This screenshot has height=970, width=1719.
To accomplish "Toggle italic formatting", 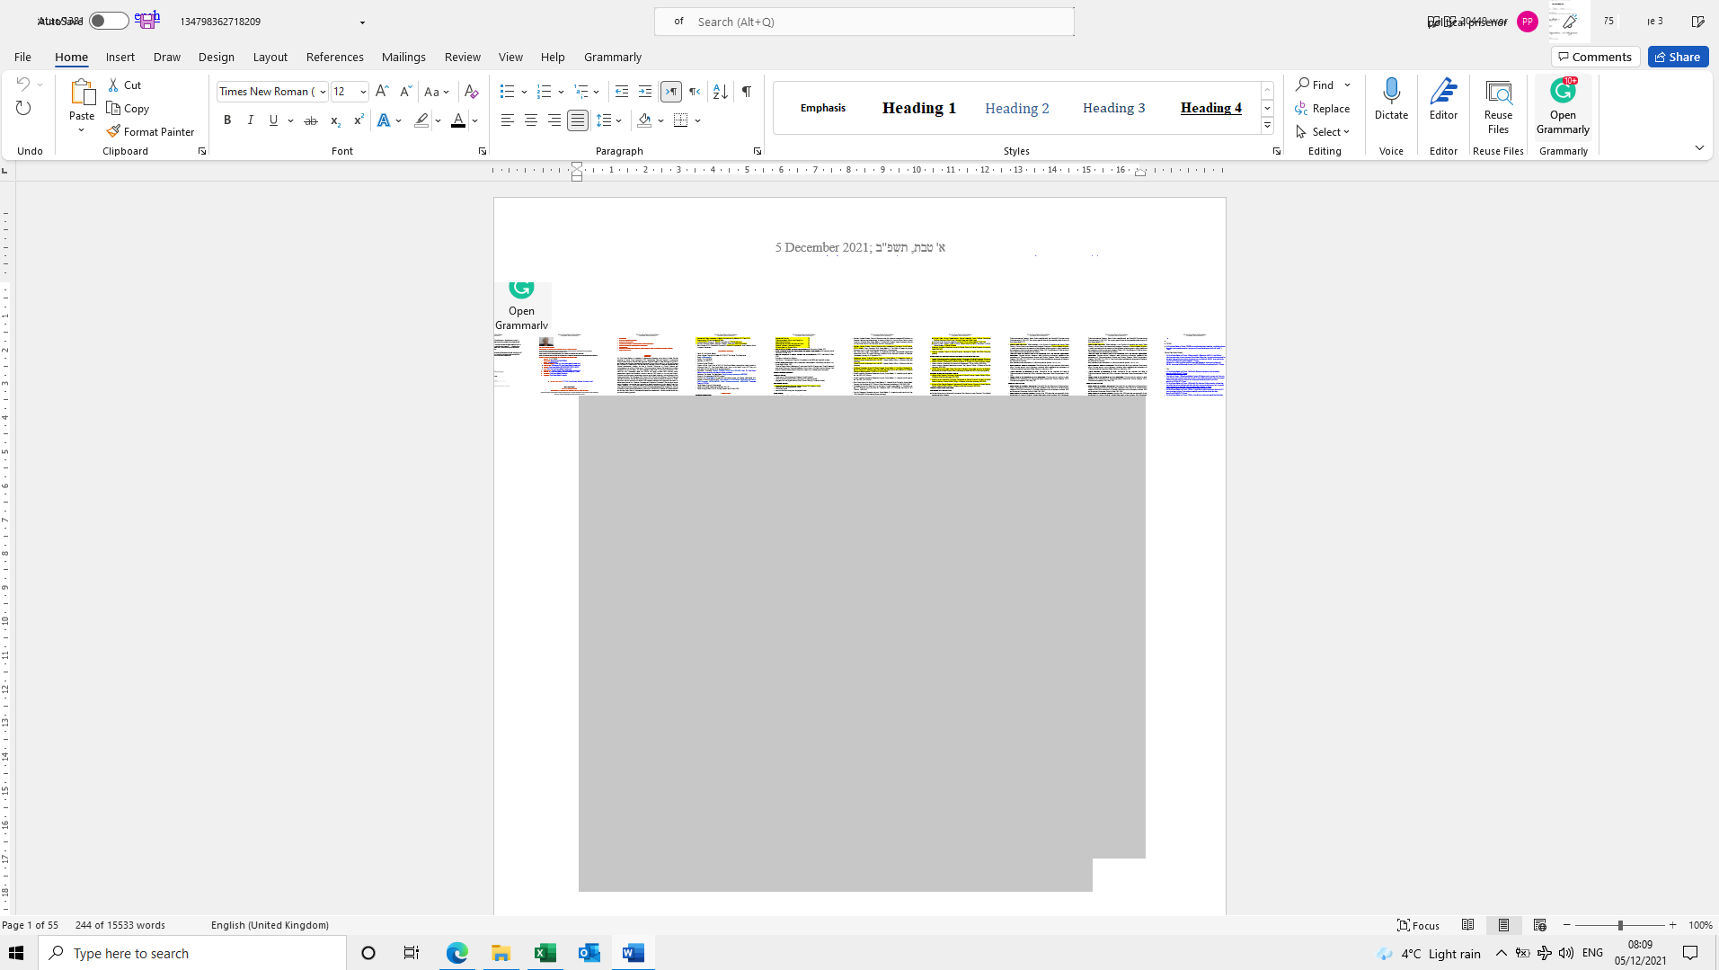I will click(x=251, y=120).
